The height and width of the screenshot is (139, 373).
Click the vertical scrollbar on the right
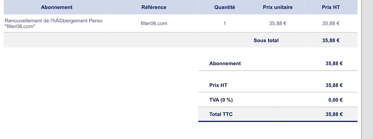367,69
